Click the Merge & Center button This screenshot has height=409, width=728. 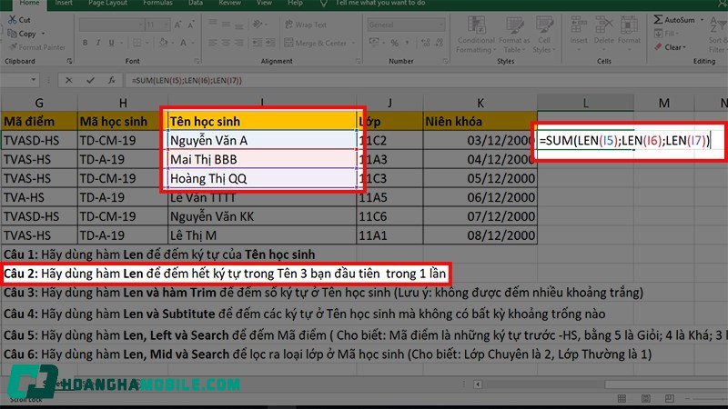click(x=314, y=43)
